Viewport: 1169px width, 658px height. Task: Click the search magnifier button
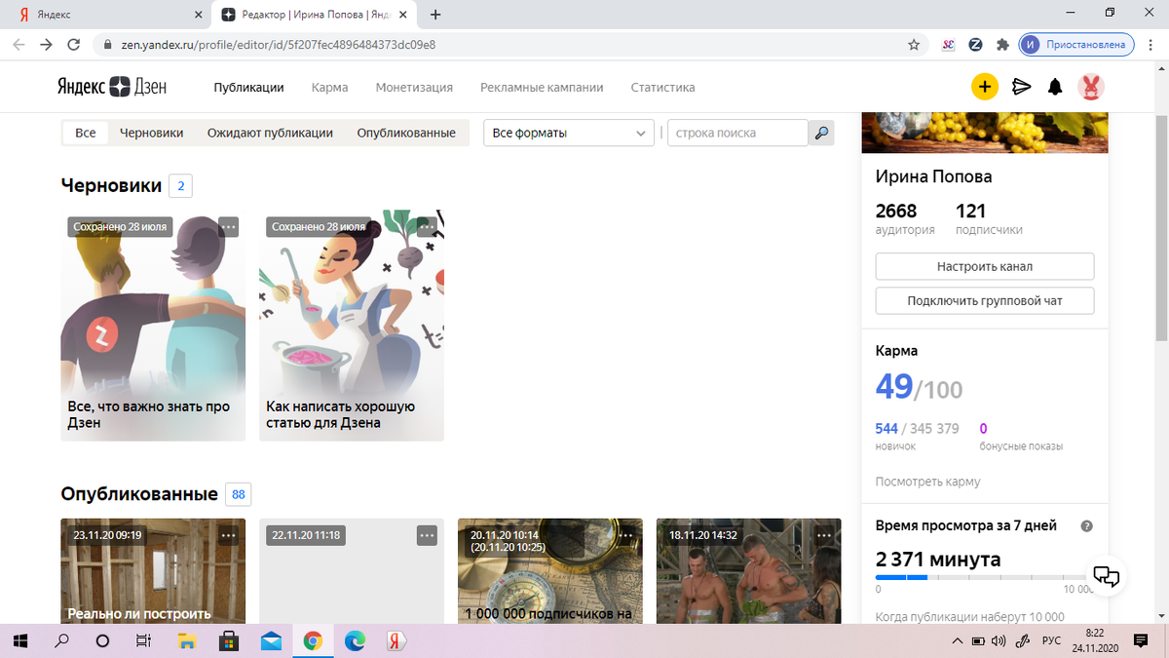pos(822,133)
